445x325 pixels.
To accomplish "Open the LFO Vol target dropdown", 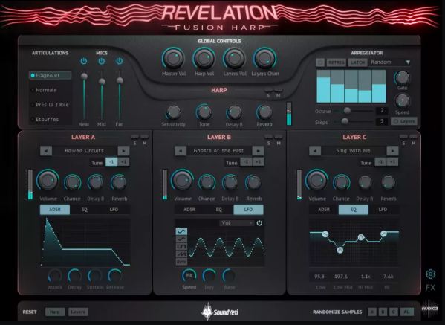I will coord(237,223).
